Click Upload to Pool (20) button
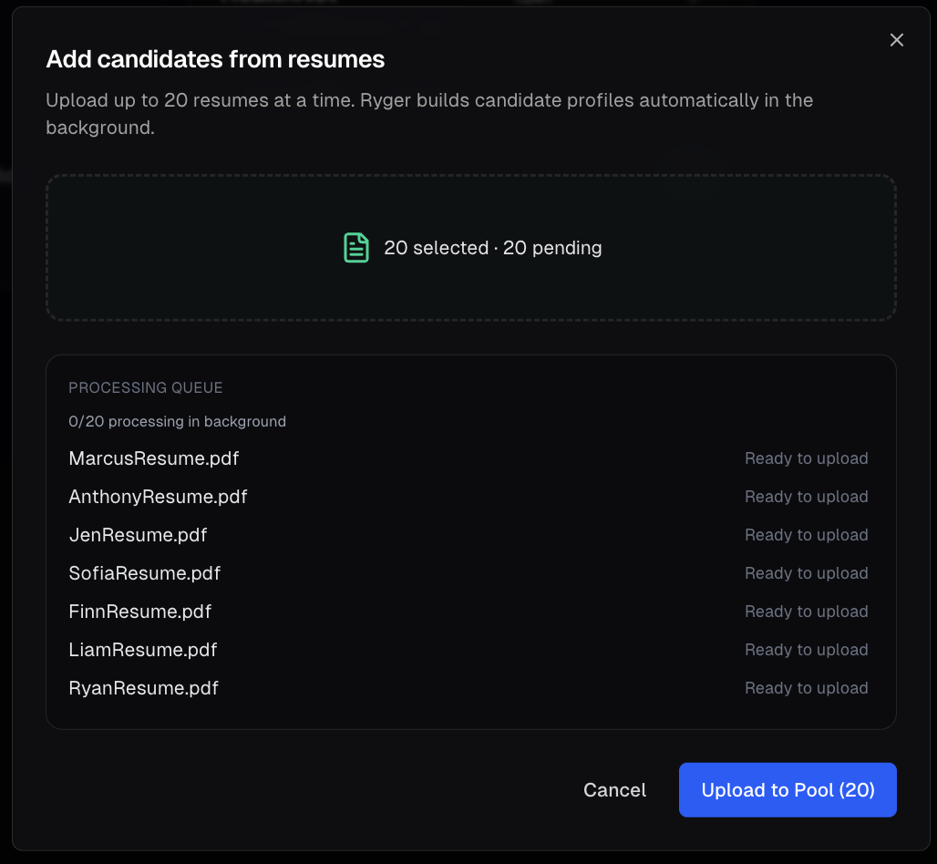Viewport: 937px width, 864px height. pos(788,789)
